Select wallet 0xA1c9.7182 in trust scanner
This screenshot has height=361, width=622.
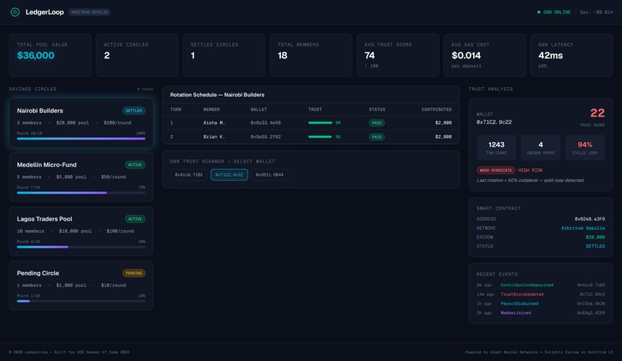coord(189,174)
